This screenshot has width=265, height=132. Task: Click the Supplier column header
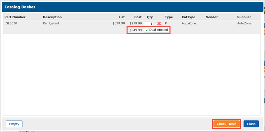pyautogui.click(x=244, y=17)
